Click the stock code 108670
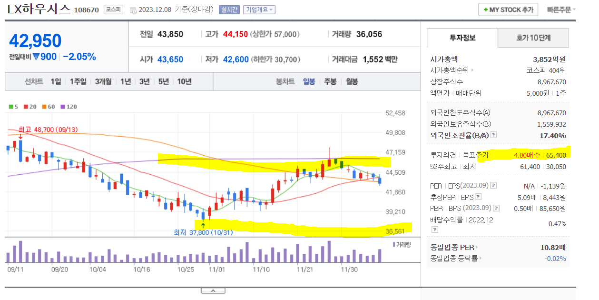 click(87, 10)
